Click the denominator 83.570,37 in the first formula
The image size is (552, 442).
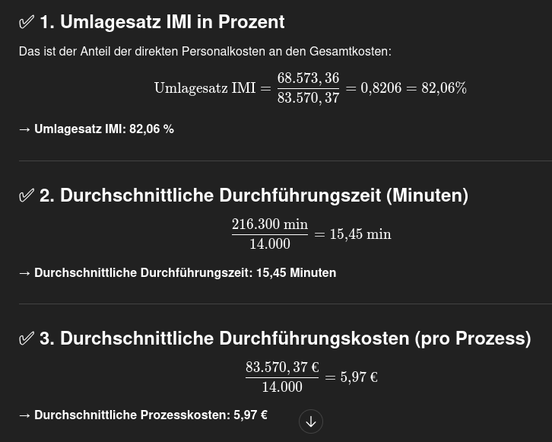pyautogui.click(x=308, y=98)
